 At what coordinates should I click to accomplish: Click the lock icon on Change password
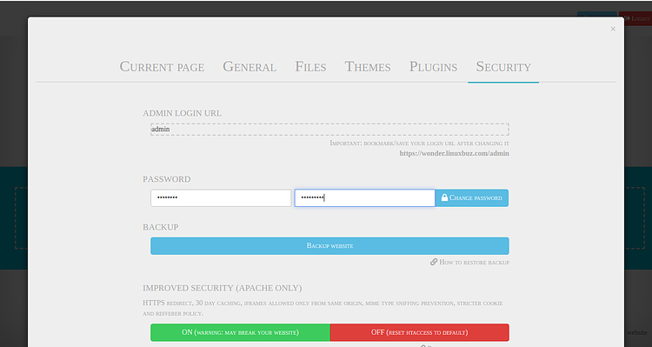coord(444,197)
